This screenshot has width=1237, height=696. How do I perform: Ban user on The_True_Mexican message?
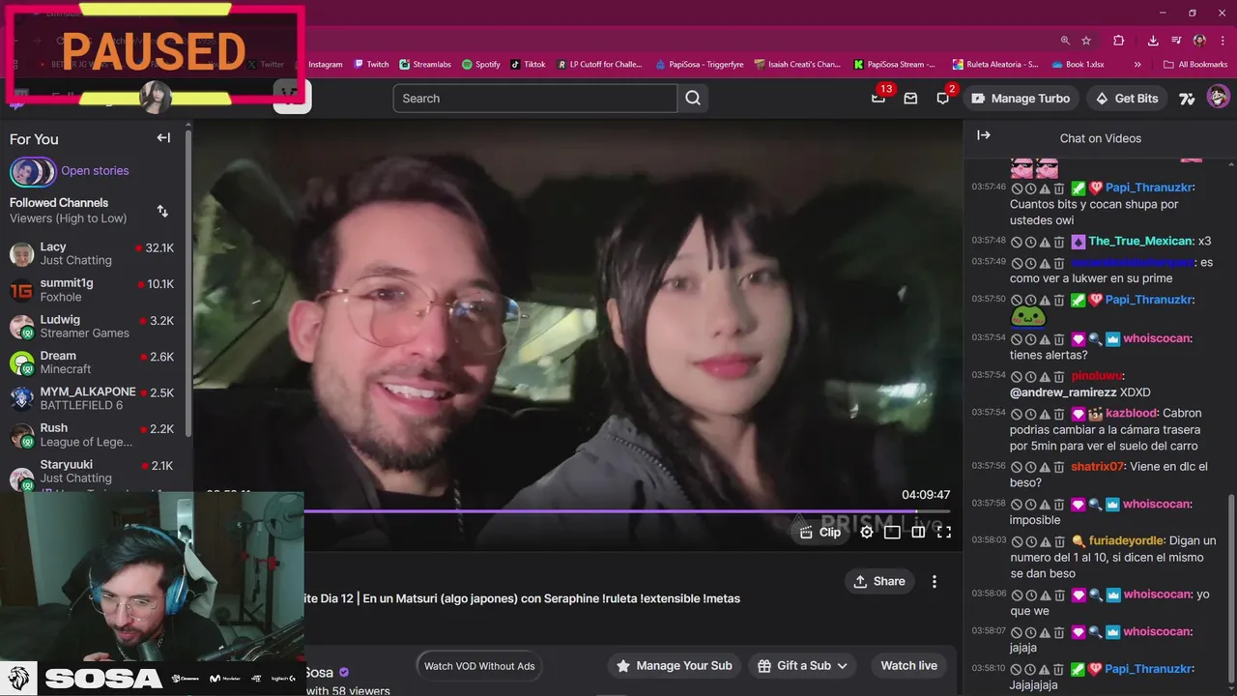click(x=1017, y=242)
